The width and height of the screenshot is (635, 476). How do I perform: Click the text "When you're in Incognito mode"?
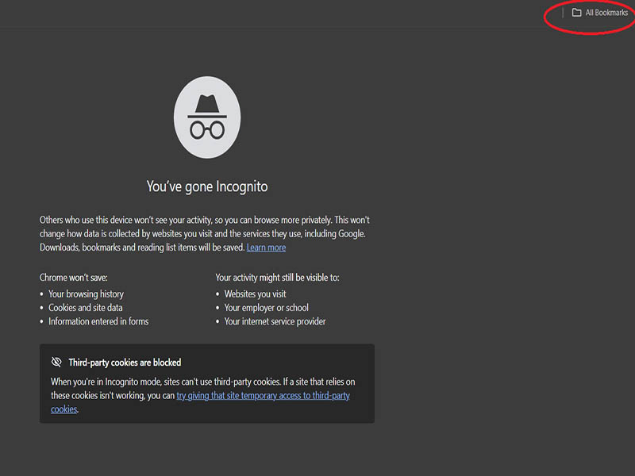pyautogui.click(x=106, y=382)
